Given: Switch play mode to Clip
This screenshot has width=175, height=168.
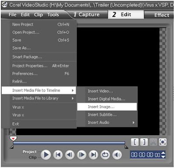Looking at the screenshot, I should 33,158.
